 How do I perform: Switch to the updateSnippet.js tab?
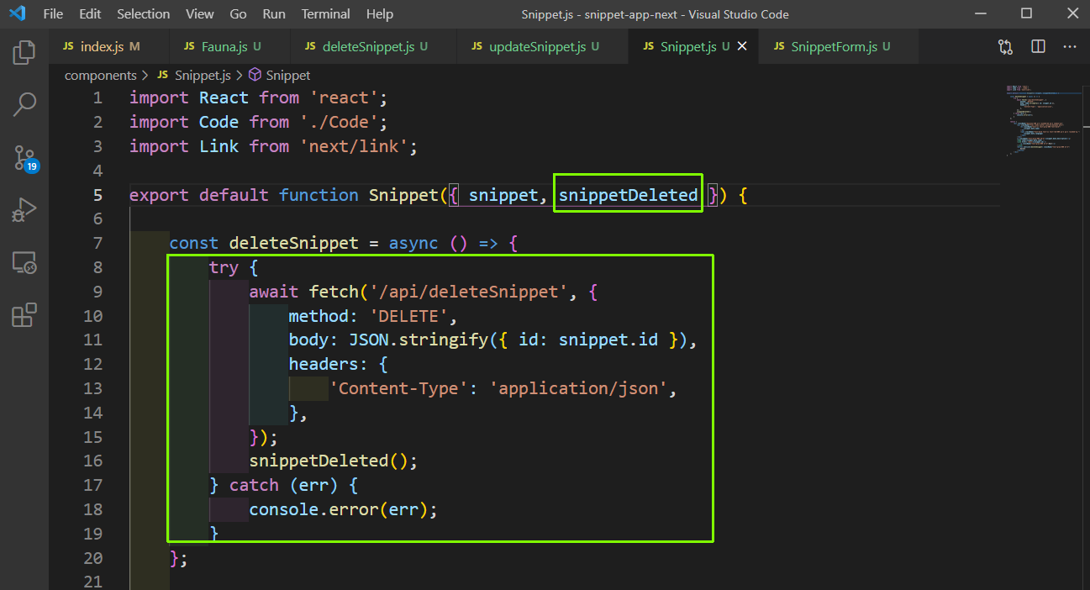pyautogui.click(x=543, y=47)
